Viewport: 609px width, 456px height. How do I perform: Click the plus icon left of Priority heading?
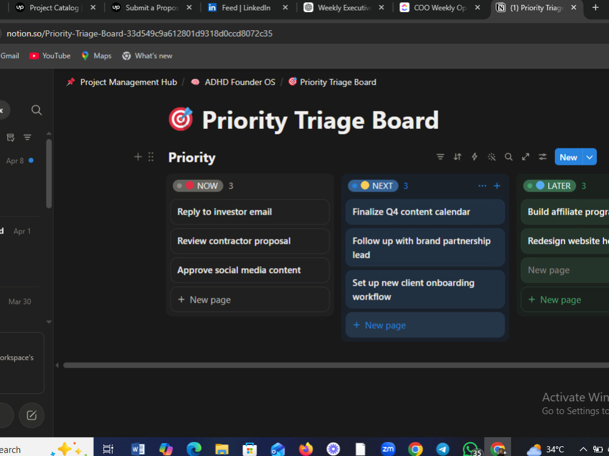pyautogui.click(x=138, y=157)
